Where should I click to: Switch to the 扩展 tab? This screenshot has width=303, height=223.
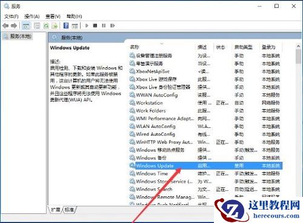(56, 210)
